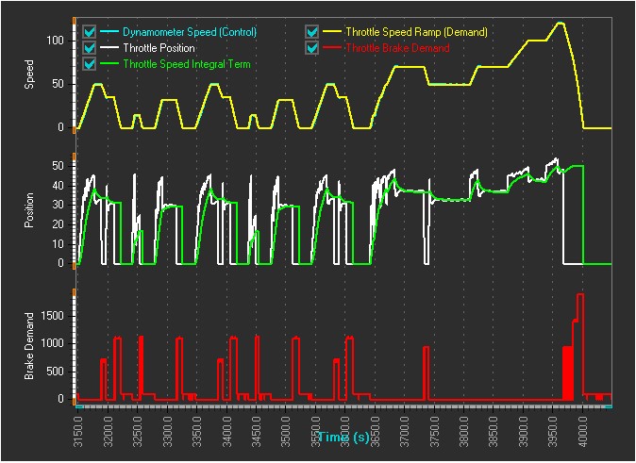Click the Throttle Position legend text
The image size is (636, 463).
tap(159, 48)
